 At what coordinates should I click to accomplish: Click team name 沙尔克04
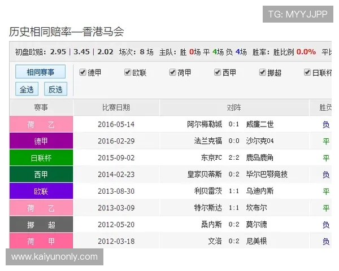(260, 141)
